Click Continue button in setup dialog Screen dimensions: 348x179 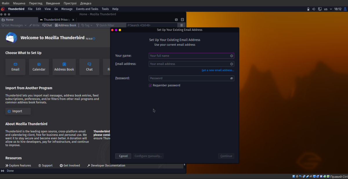click(x=226, y=156)
